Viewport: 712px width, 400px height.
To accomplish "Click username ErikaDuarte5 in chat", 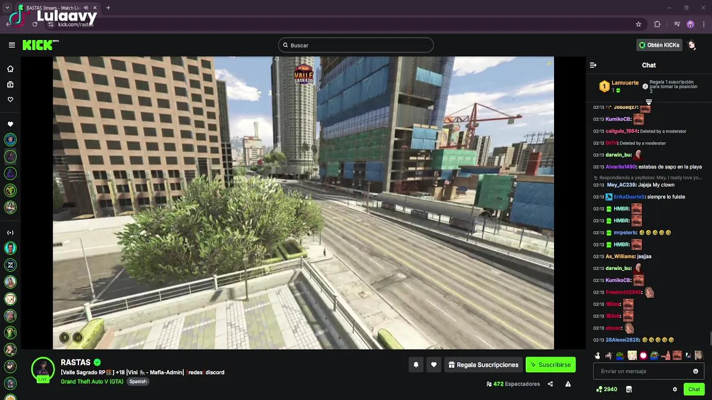I will (x=629, y=197).
